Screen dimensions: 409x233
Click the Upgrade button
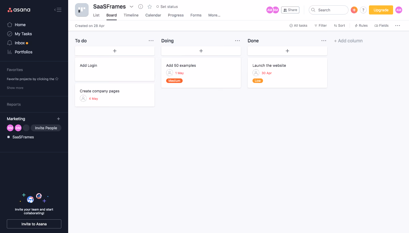381,10
